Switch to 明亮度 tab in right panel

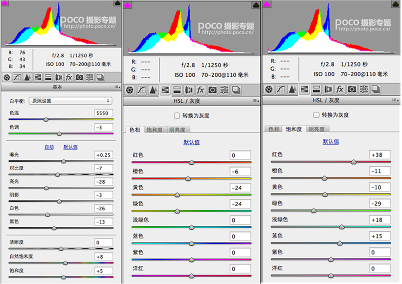(317, 129)
